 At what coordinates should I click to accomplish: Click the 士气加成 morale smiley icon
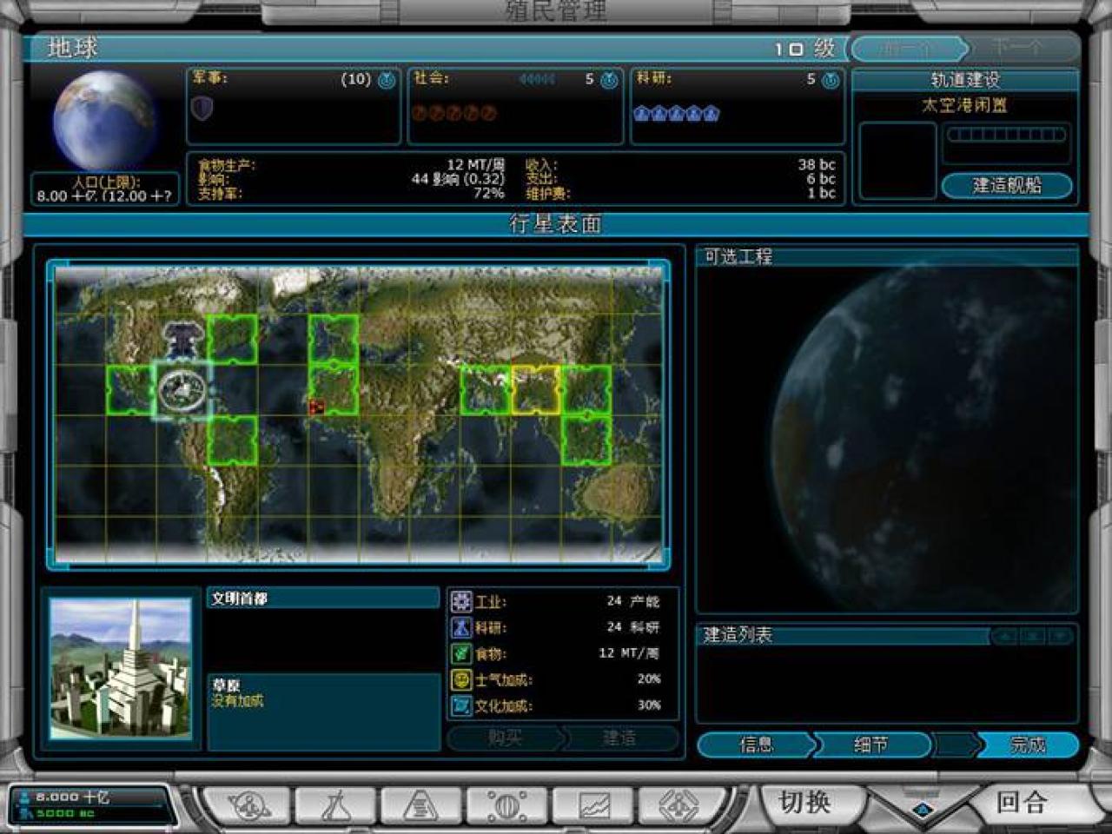[x=461, y=679]
